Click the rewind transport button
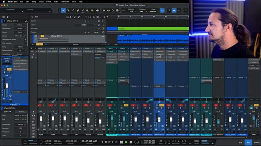 [106, 142]
